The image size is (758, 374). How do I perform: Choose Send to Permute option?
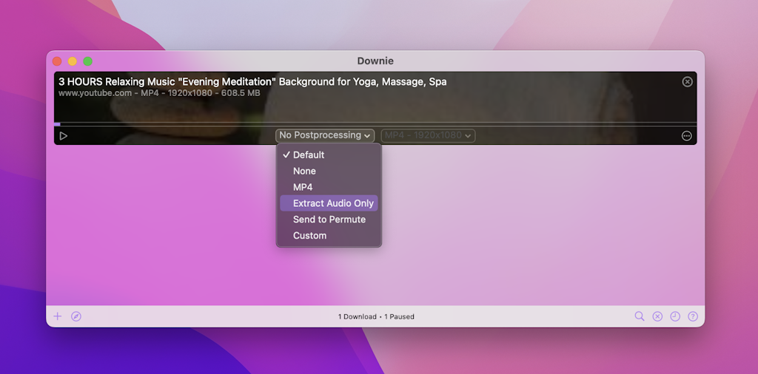[x=329, y=220]
